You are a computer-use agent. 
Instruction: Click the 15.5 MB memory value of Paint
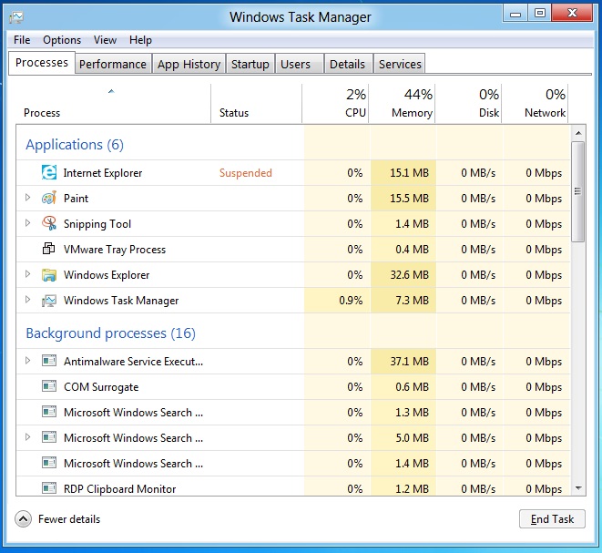tap(409, 199)
